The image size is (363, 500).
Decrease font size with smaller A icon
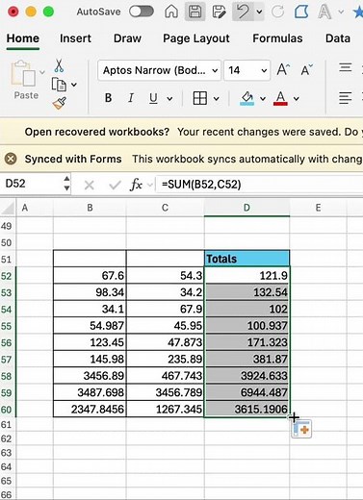click(x=306, y=69)
